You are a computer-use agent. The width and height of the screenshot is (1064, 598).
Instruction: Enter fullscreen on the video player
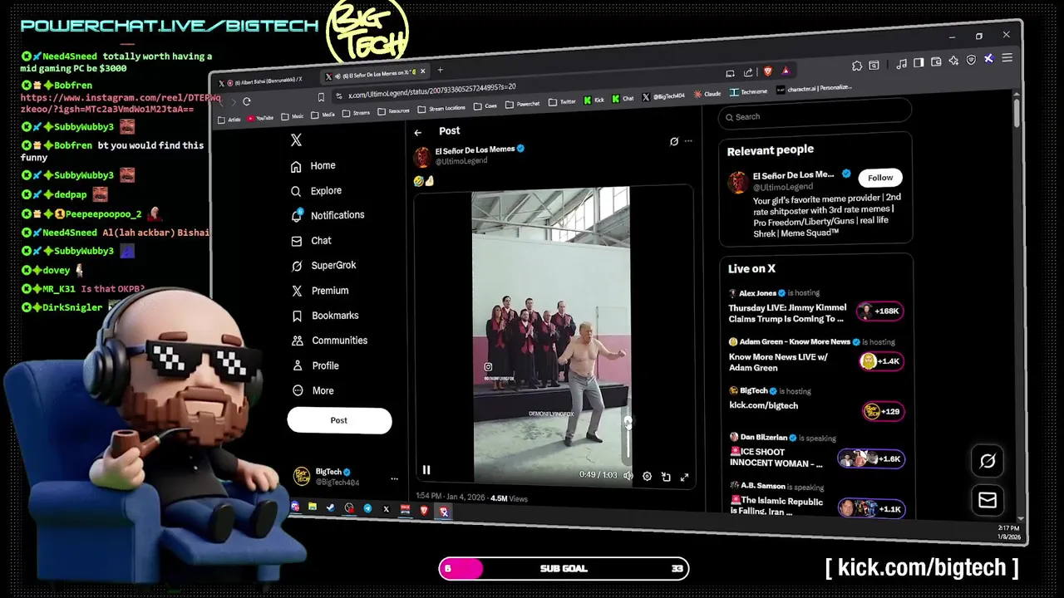pos(685,477)
